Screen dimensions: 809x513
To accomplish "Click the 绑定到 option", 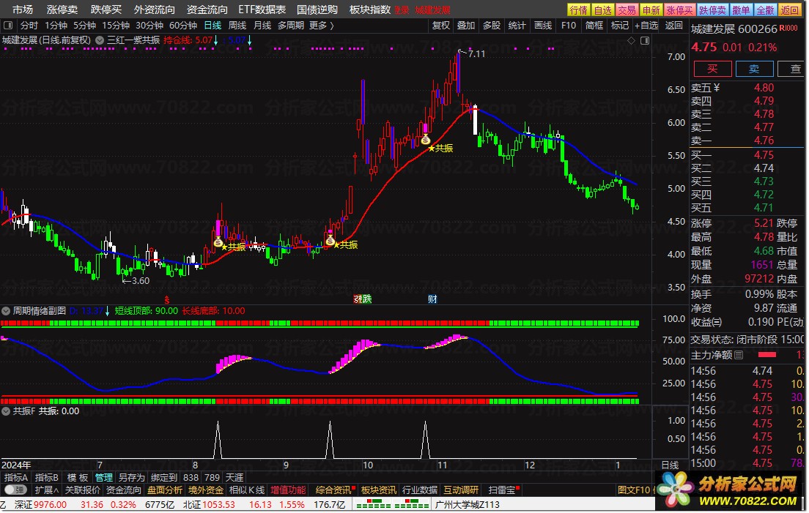I will (164, 477).
